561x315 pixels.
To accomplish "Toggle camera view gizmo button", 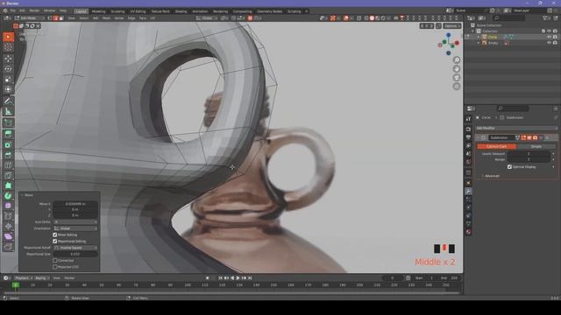I will tap(457, 78).
